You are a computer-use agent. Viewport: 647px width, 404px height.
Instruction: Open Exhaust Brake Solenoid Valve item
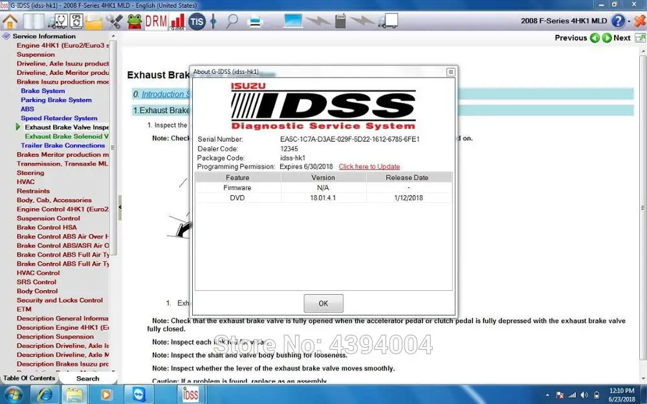pyautogui.click(x=67, y=136)
